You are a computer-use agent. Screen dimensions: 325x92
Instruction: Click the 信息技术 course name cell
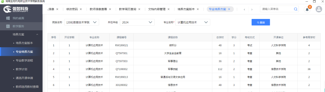173,85
